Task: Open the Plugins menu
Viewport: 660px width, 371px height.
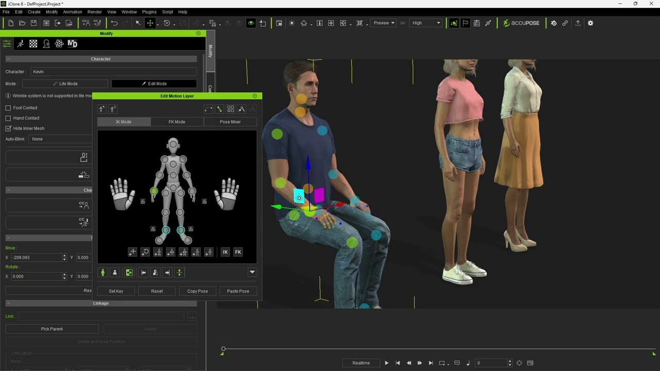Action: 149,12
